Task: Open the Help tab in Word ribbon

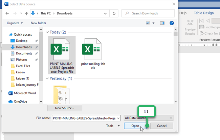Action: click(183, 13)
